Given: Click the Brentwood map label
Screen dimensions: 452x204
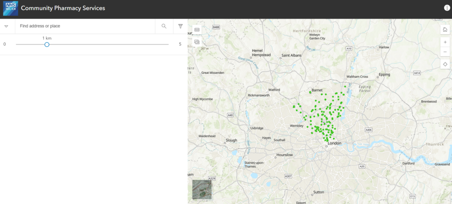Looking at the screenshot, I should pyautogui.click(x=429, y=102).
